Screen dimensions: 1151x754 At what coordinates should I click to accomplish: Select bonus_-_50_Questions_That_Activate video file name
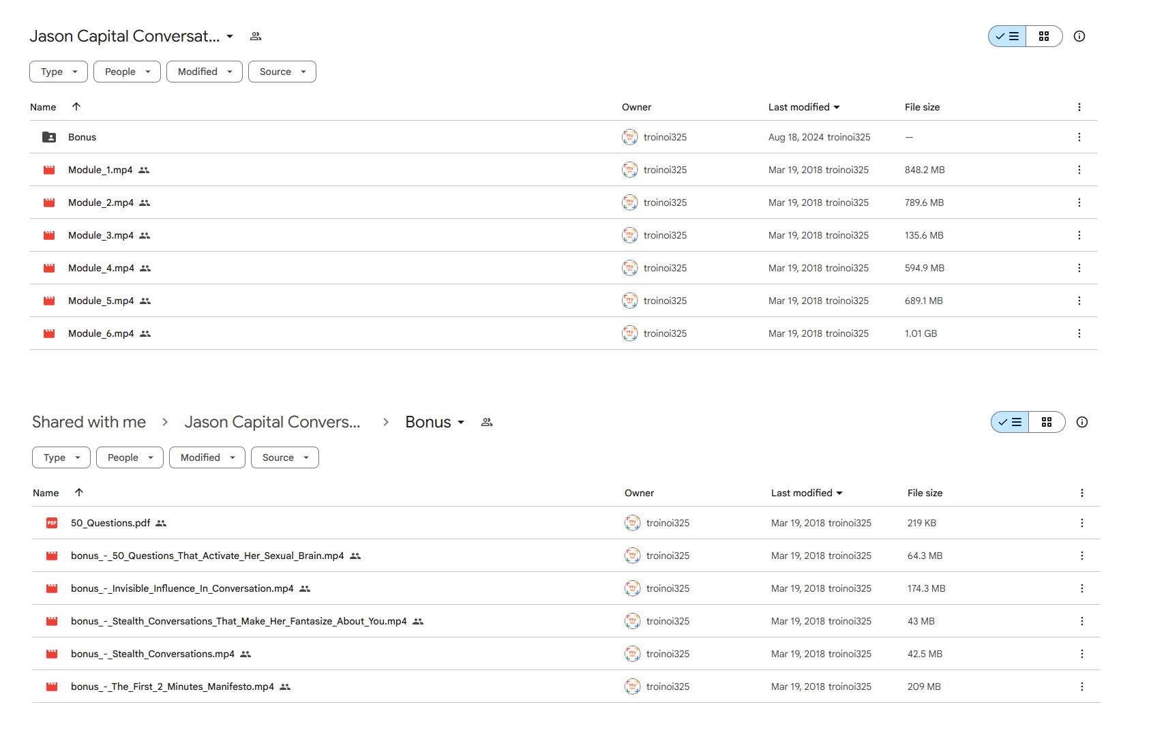[207, 556]
